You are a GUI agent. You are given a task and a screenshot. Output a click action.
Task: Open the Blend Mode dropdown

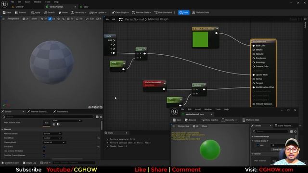[x=52, y=138]
